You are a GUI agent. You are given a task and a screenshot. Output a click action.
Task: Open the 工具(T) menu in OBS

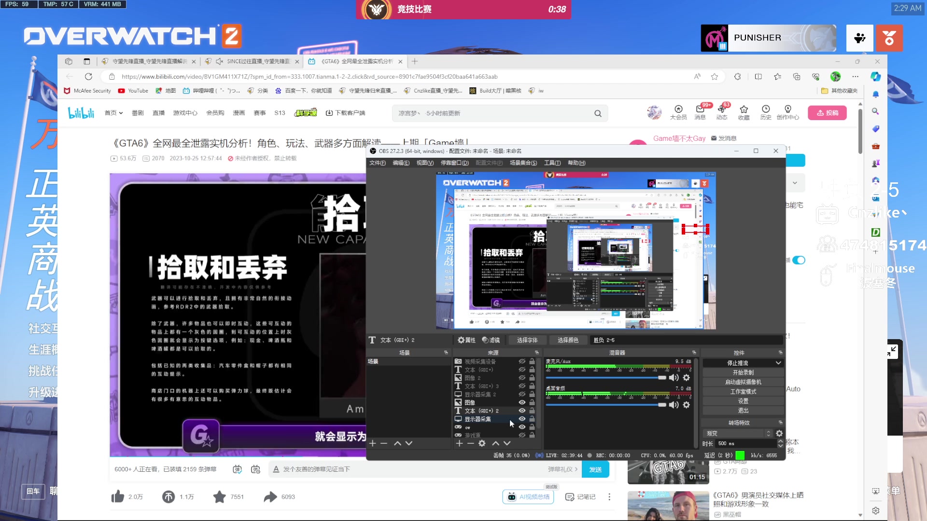pos(552,163)
